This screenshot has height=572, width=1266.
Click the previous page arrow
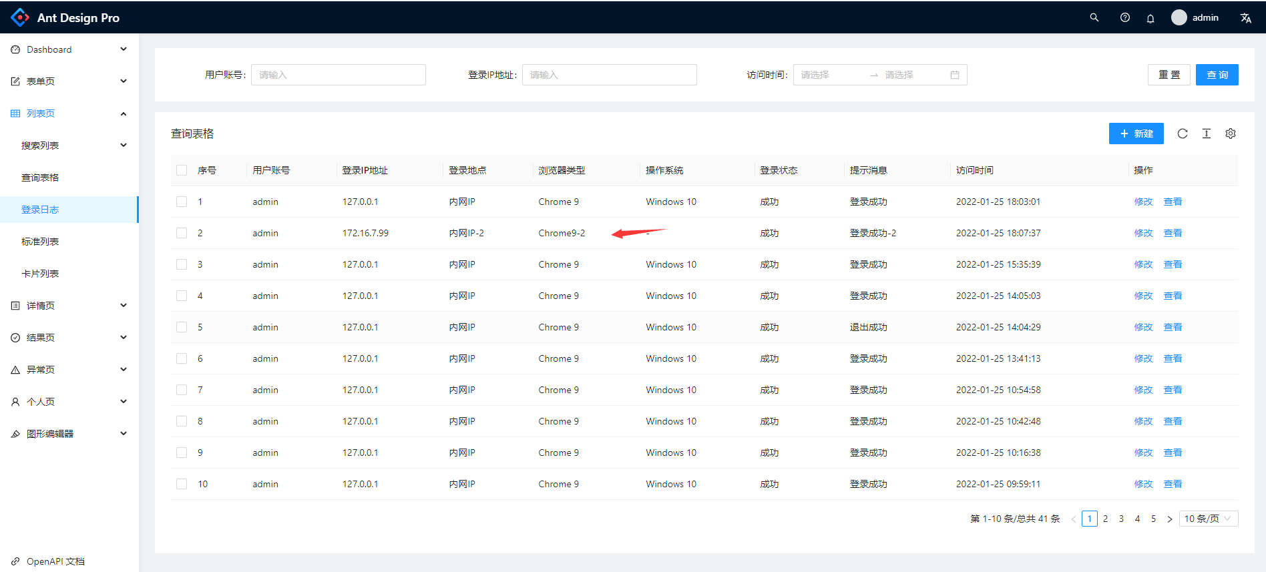[1074, 519]
